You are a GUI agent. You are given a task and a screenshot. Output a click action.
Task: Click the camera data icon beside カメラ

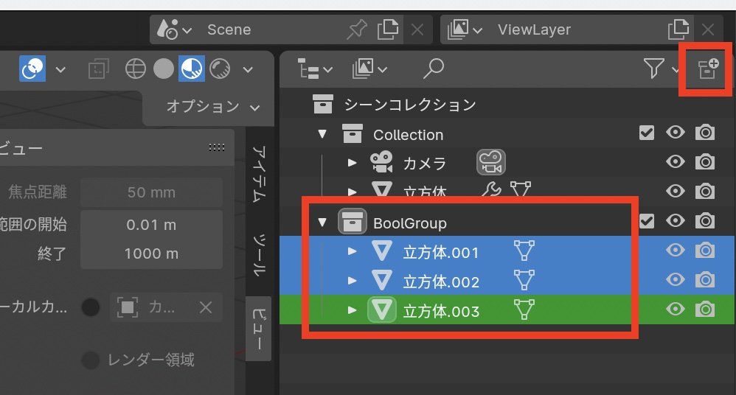[491, 162]
